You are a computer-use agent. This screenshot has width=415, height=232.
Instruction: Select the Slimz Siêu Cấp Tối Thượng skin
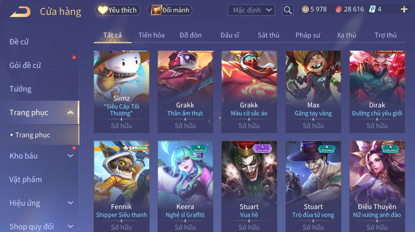tap(121, 91)
